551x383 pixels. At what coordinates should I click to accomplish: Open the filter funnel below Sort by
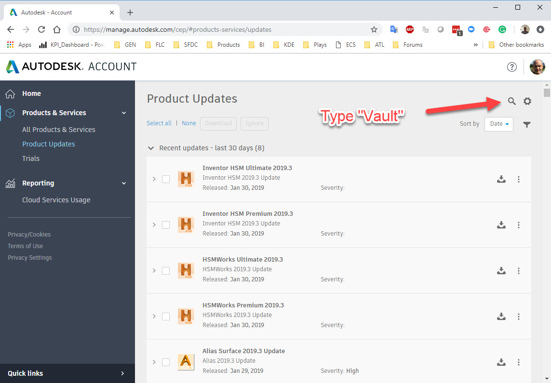[x=527, y=124]
